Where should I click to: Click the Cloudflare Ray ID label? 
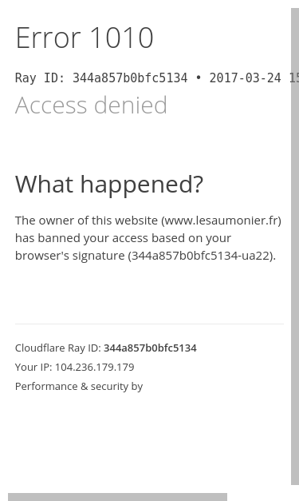coord(58,348)
